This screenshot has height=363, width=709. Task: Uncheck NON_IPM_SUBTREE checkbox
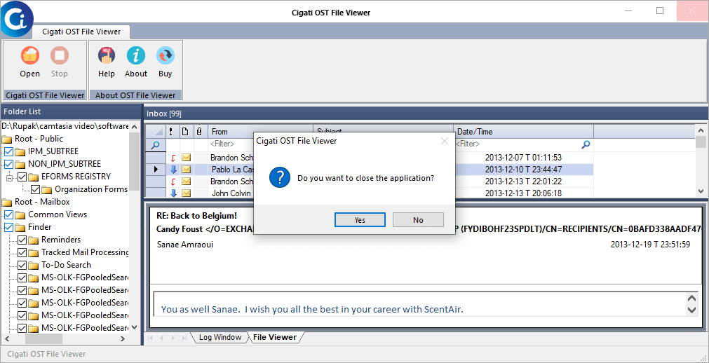pyautogui.click(x=8, y=164)
